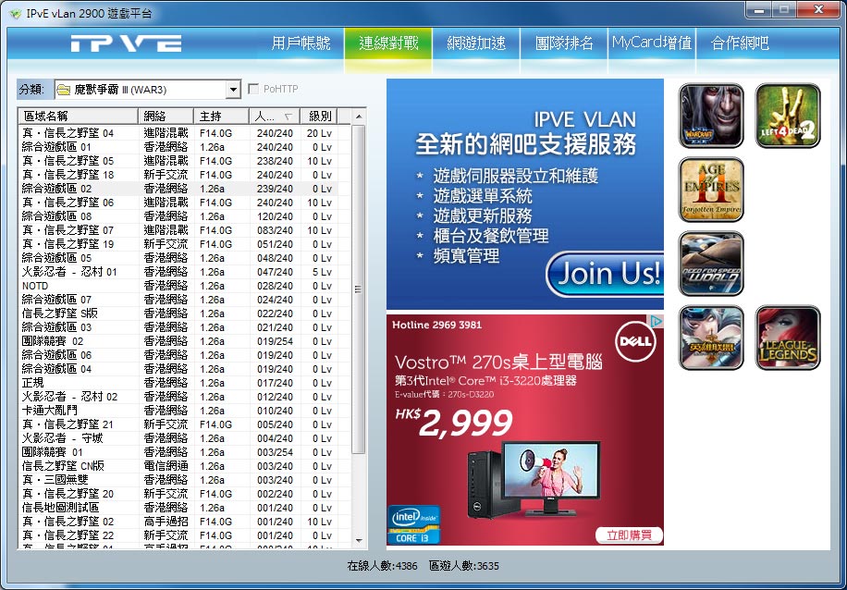Switch to the 連線對戰 tab
Screen dimensions: 847x590
coord(388,43)
